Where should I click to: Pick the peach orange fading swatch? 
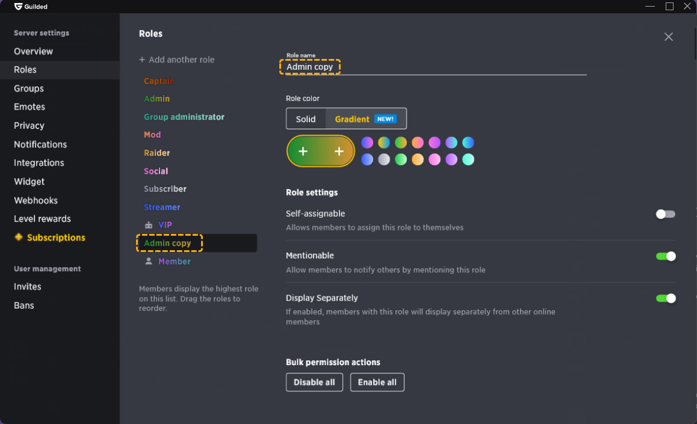pyautogui.click(x=418, y=159)
